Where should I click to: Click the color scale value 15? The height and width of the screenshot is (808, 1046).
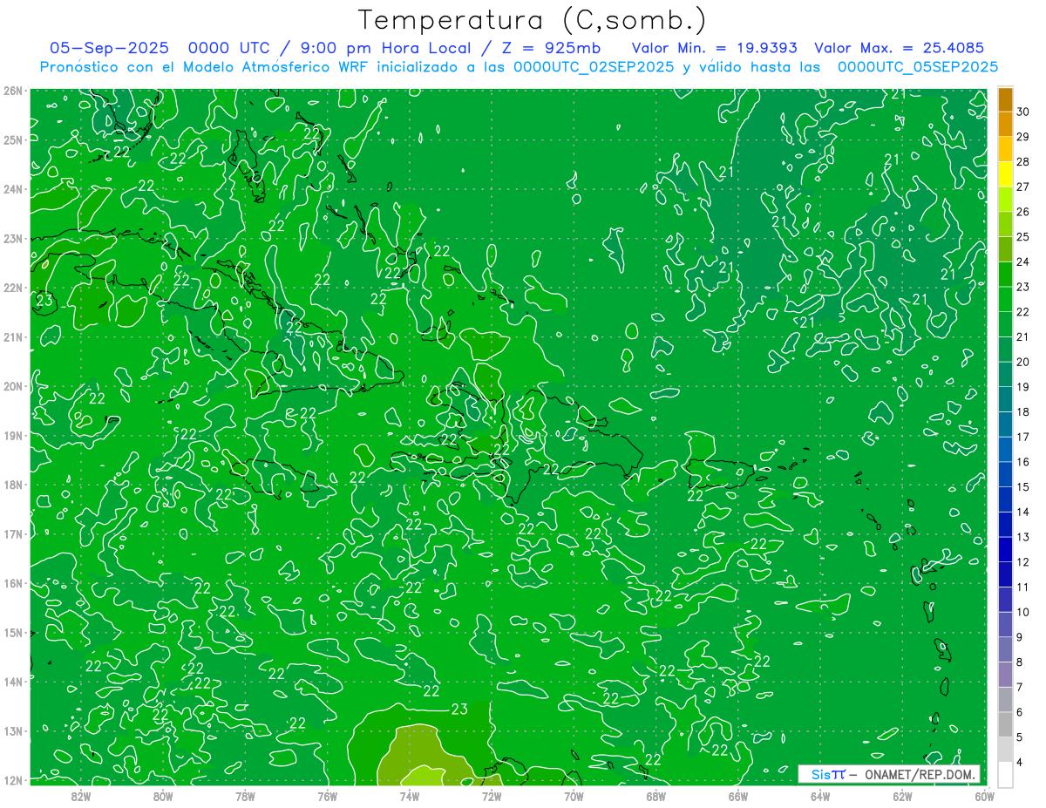pyautogui.click(x=1023, y=487)
